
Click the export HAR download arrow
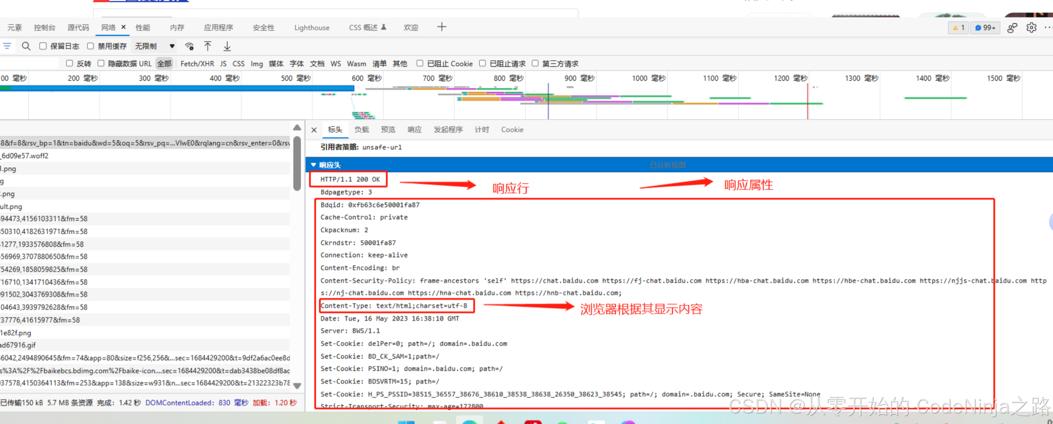(x=227, y=46)
